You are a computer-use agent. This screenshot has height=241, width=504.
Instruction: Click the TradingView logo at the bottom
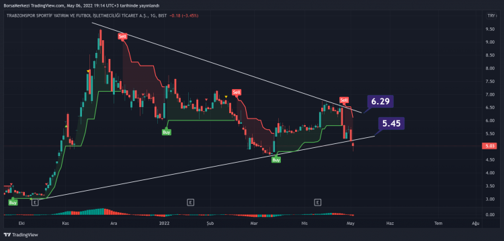point(21,234)
